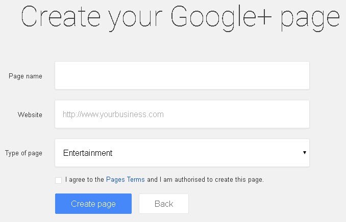Screen dimensions: 346x222
Task: Click the "Page name" field label
Action: pos(26,76)
